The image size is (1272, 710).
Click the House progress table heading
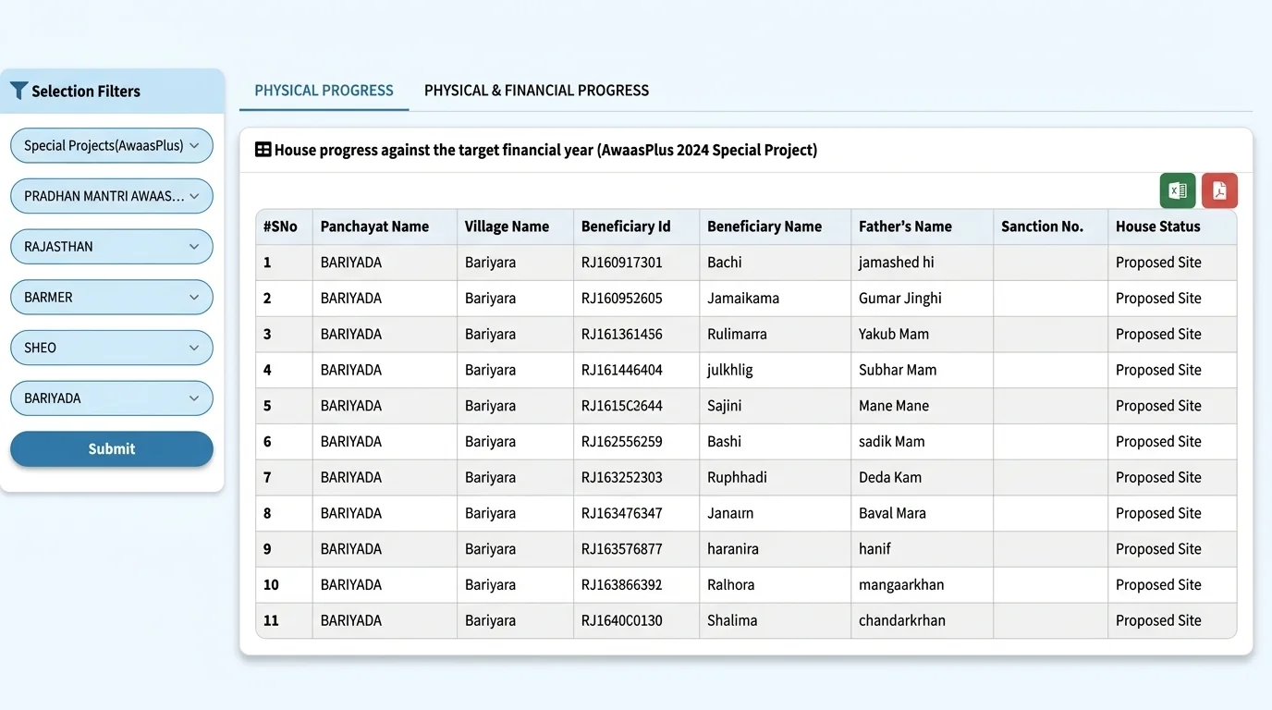tap(545, 150)
